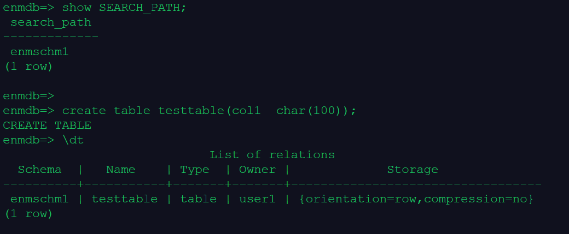Select enmschm1 in the relations table row
The width and height of the screenshot is (569, 234).
39,199
